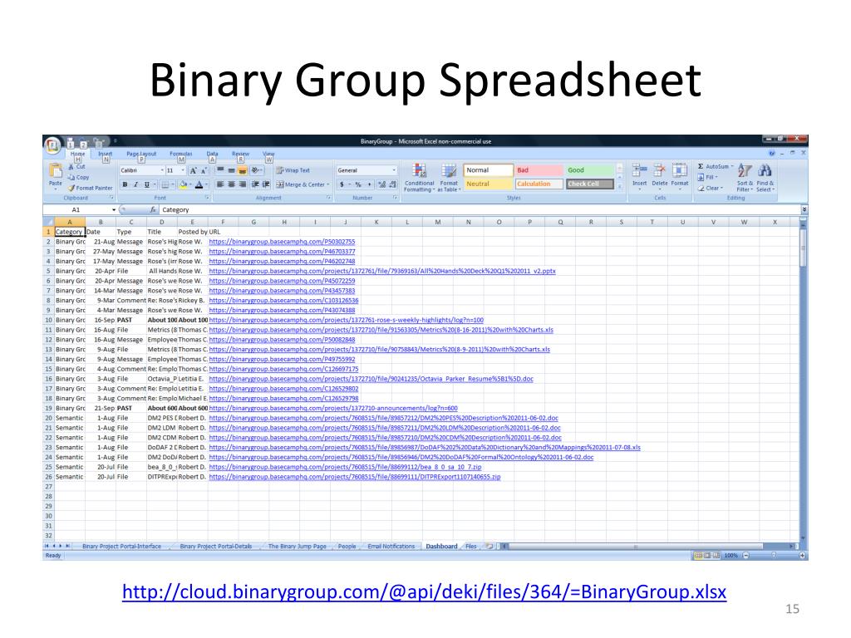
Task: Click the Grow Font icon
Action: coord(193,170)
